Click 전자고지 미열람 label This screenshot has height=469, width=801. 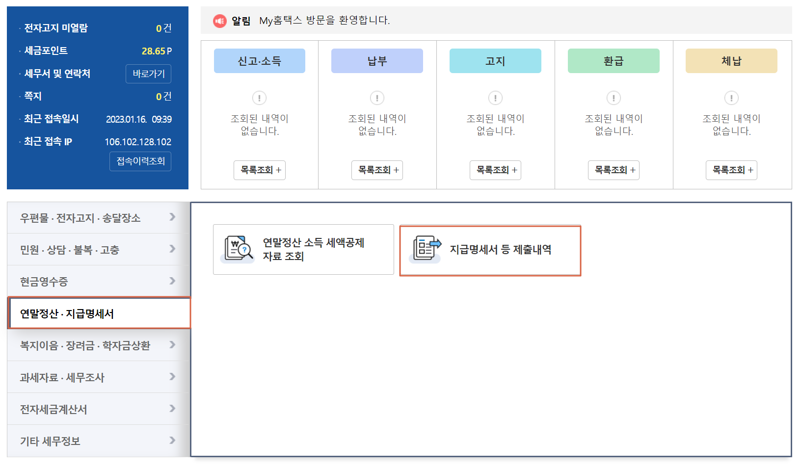coord(56,28)
